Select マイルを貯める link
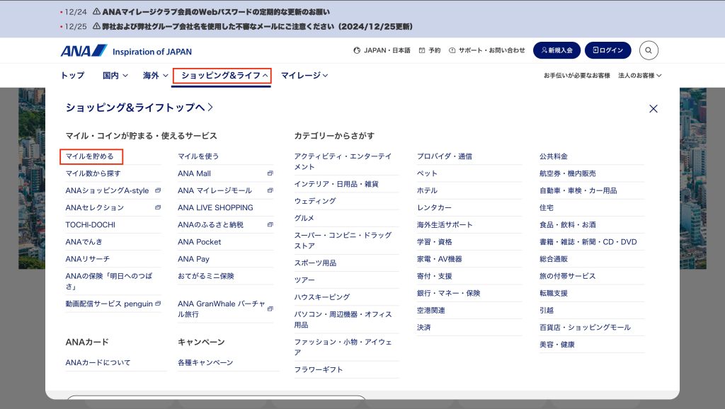The image size is (725, 409). tap(90, 156)
